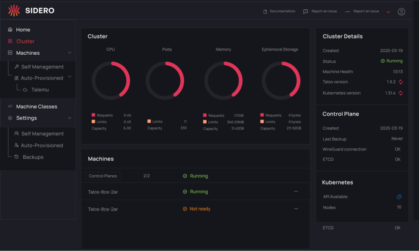The height and width of the screenshot is (251, 419).
Task: Click the API Available copy icon
Action: coord(399,197)
